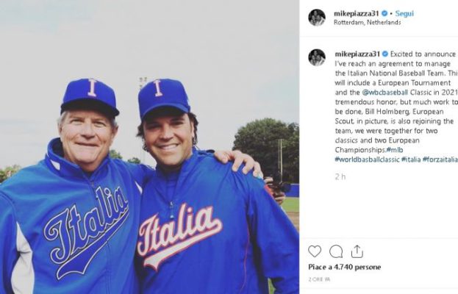Click the '2 h' caption timestamp
Viewport: 458px width, 294px height.
click(339, 176)
